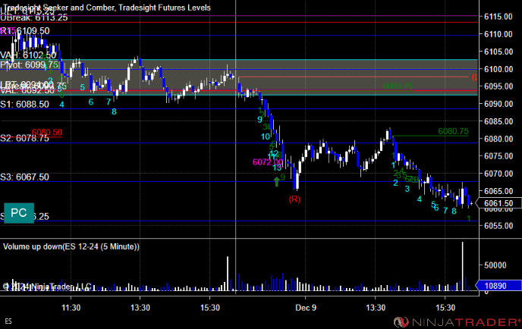This screenshot has width=522, height=329.
Task: Click the 6115.00 price axis label
Action: point(498,17)
